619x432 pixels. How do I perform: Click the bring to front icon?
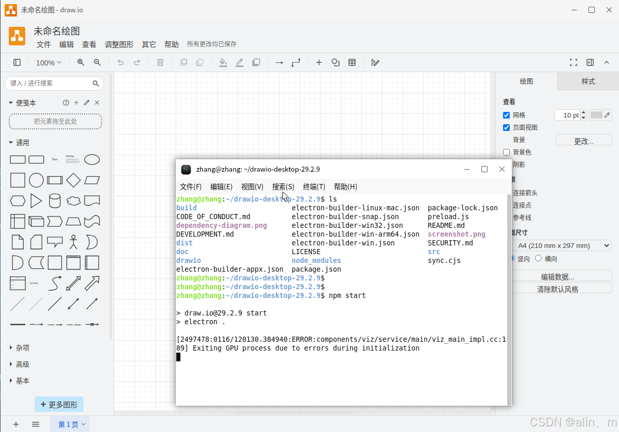pyautogui.click(x=183, y=62)
